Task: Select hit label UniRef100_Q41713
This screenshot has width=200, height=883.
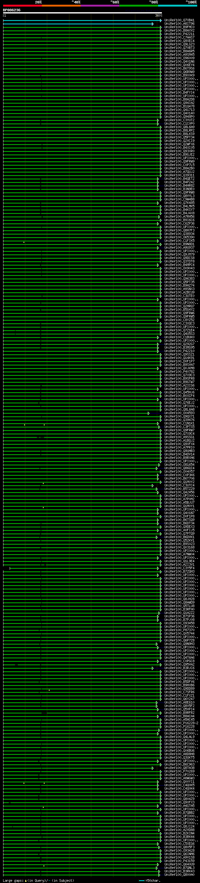Action: [x=179, y=110]
